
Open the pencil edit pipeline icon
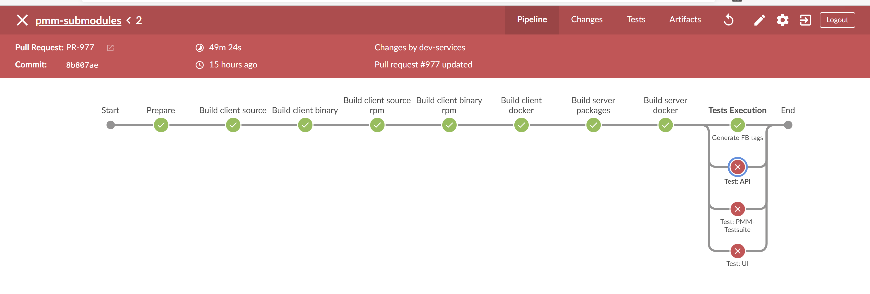point(759,20)
